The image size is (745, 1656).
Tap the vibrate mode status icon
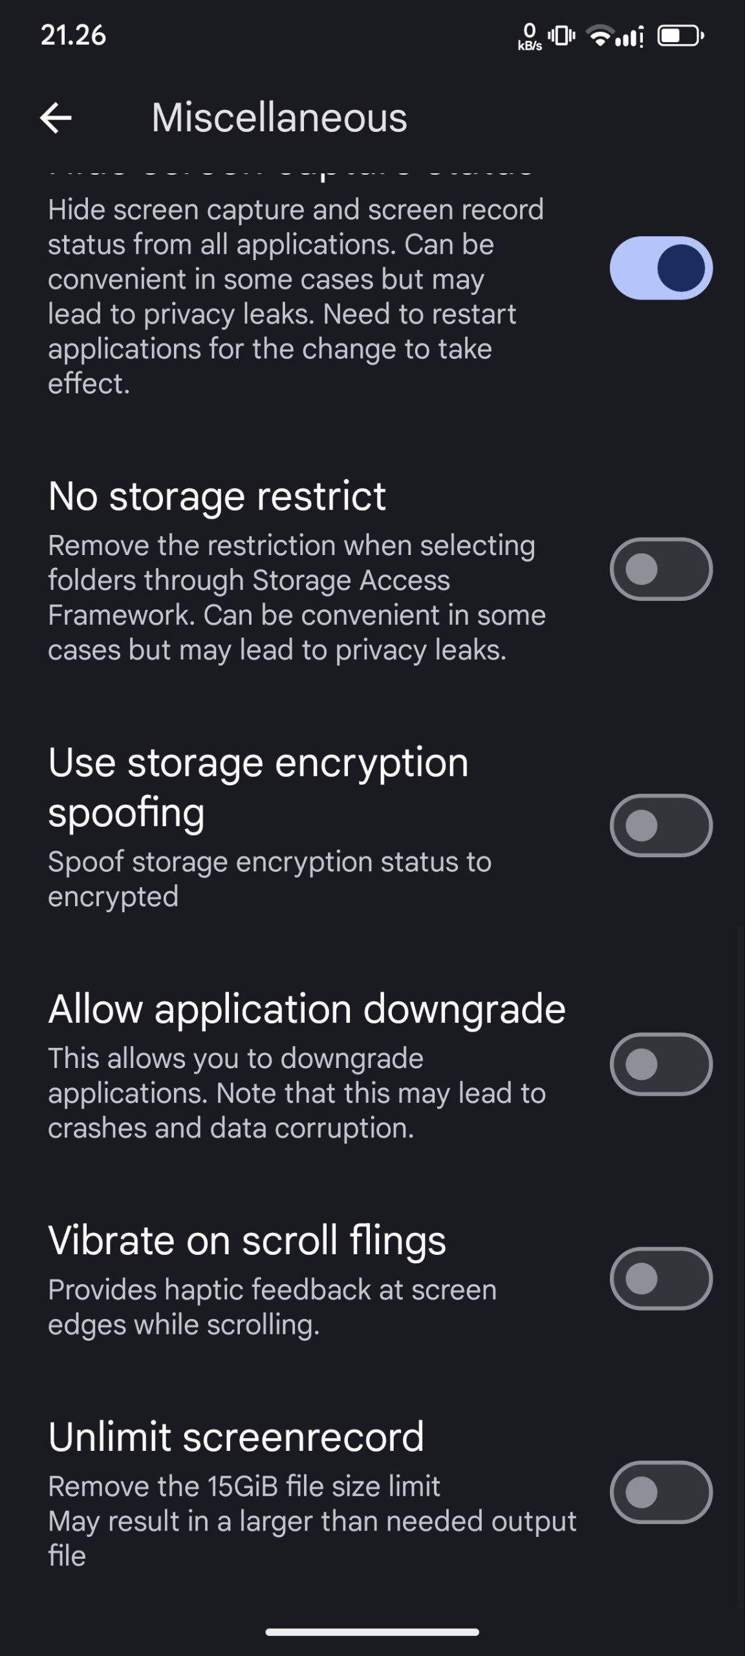[561, 36]
